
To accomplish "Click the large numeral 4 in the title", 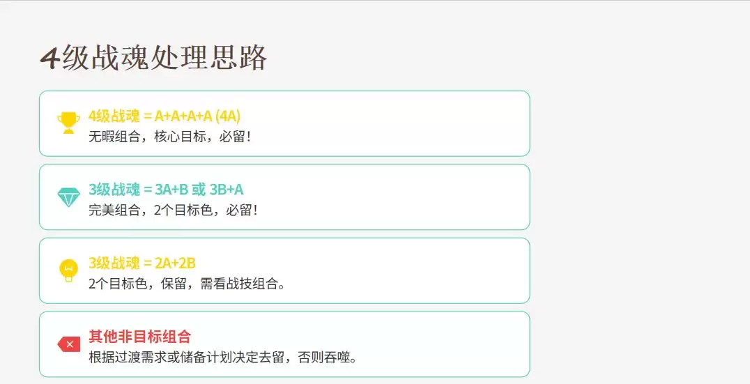I will tap(49, 59).
